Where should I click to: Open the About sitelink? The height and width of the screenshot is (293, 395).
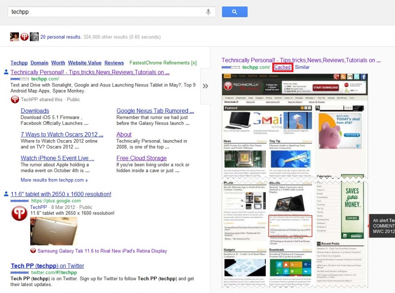pyautogui.click(x=124, y=134)
